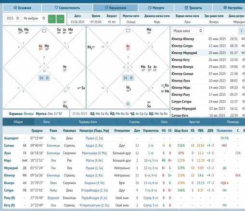Open the year 2025 dropdown
Image resolution: width=245 pixels, height=211 pixels.
[x=13, y=18]
